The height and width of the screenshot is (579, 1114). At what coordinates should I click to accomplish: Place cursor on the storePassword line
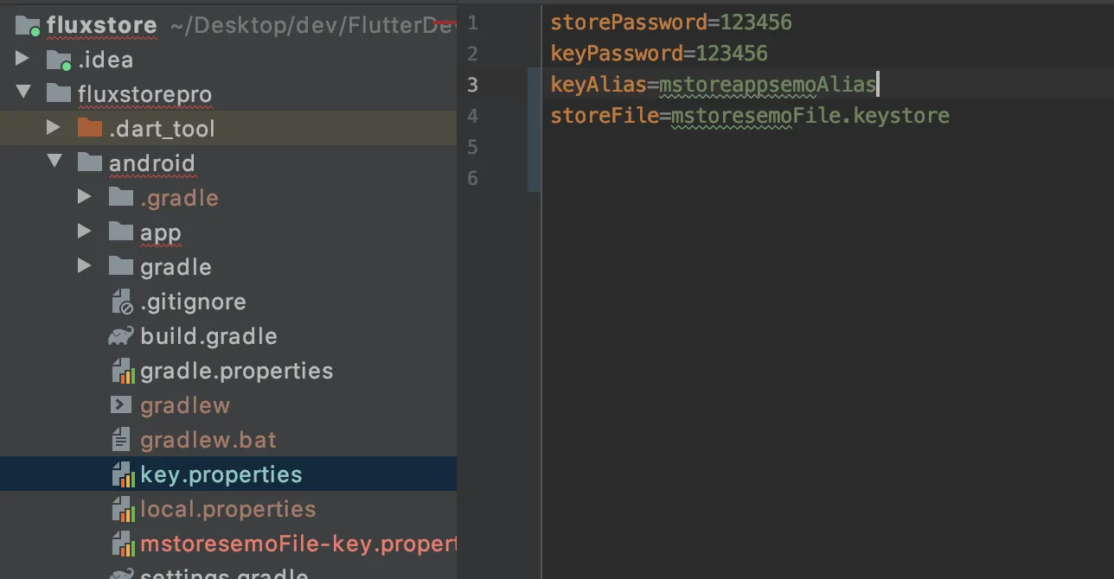(670, 22)
